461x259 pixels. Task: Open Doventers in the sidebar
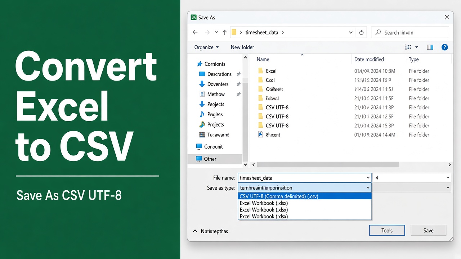(214, 84)
